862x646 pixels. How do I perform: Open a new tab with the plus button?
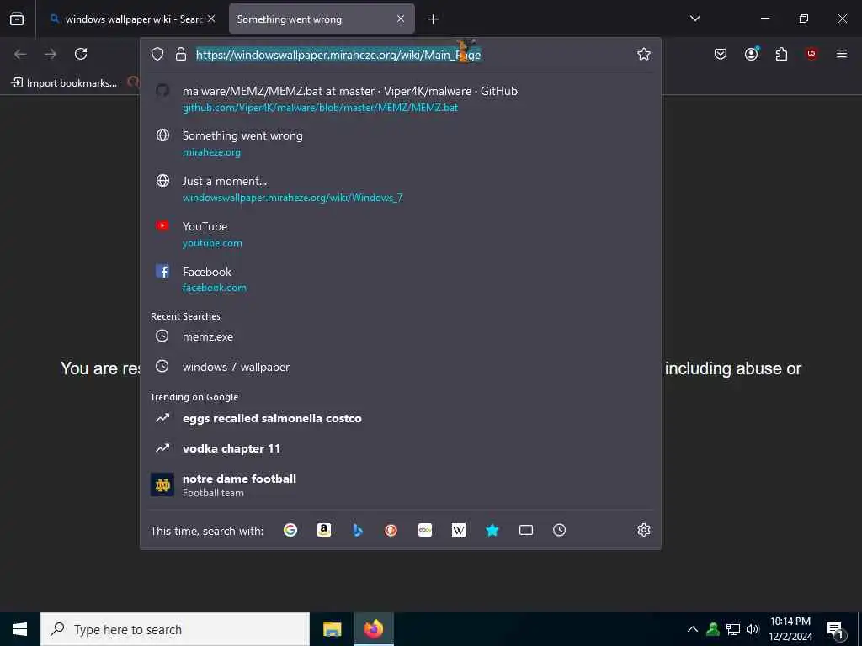coord(434,19)
